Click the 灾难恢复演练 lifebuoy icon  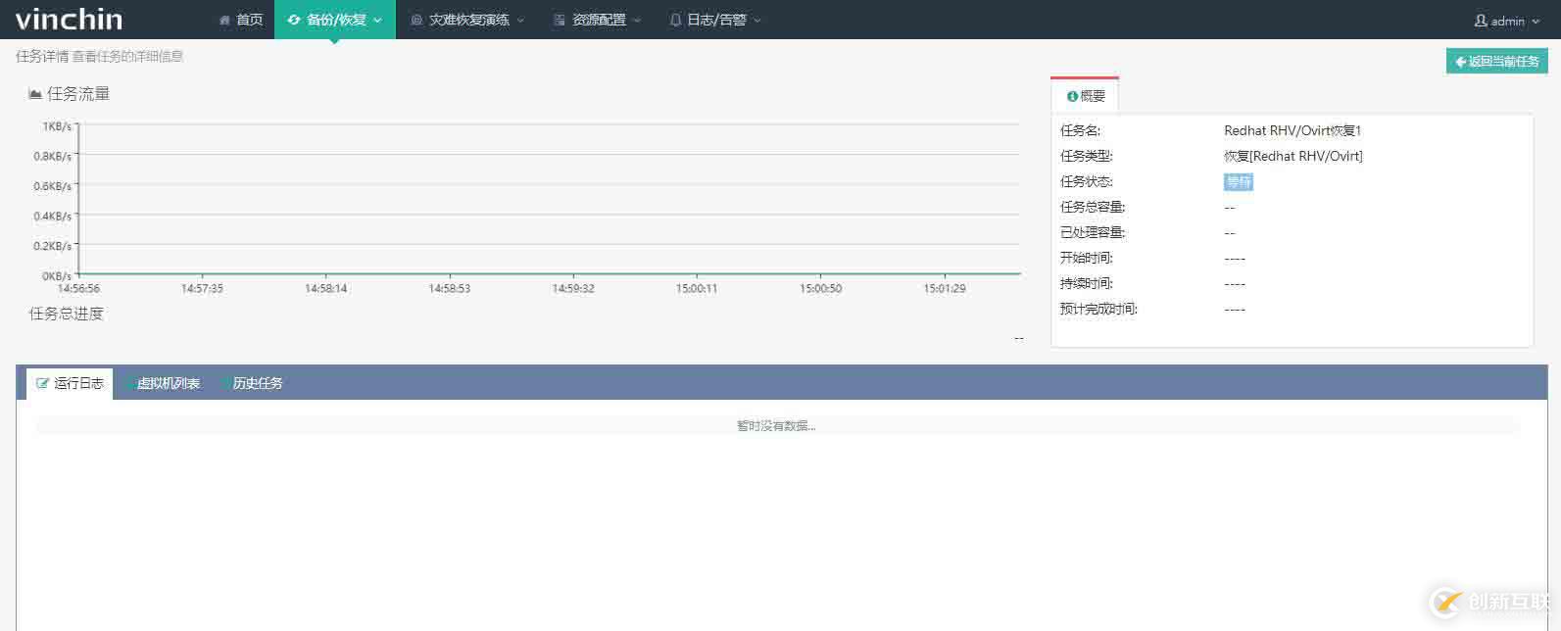tap(417, 20)
